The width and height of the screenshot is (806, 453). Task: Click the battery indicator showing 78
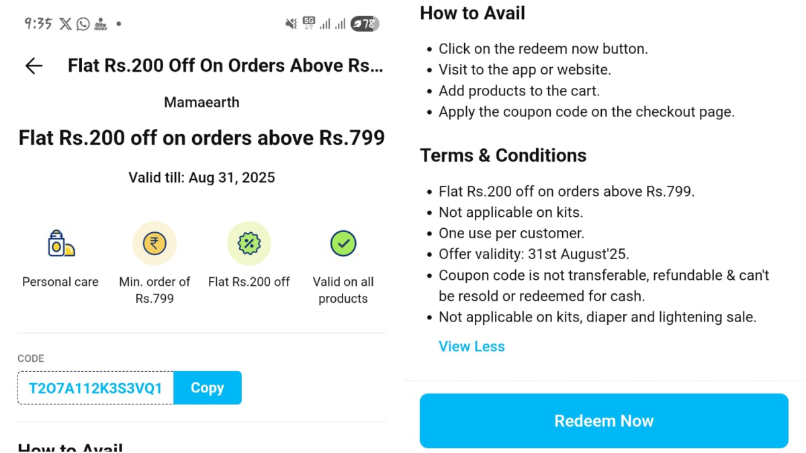coord(365,23)
